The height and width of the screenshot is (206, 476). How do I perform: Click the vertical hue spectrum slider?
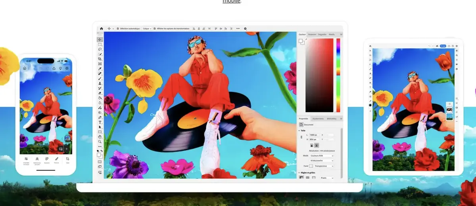338,75
